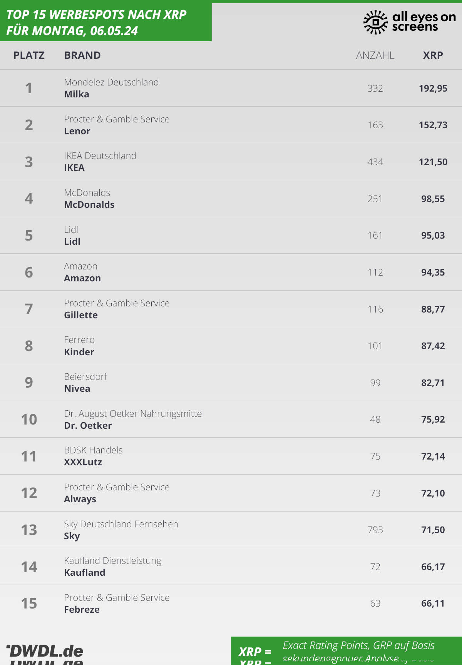
Task: Click Dr. Oetker in rank 10
Action: pyautogui.click(x=88, y=426)
